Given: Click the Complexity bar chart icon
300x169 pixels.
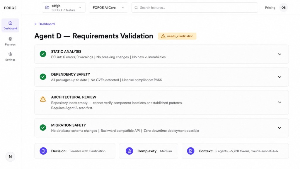Looking at the screenshot, I should (x=129, y=151).
